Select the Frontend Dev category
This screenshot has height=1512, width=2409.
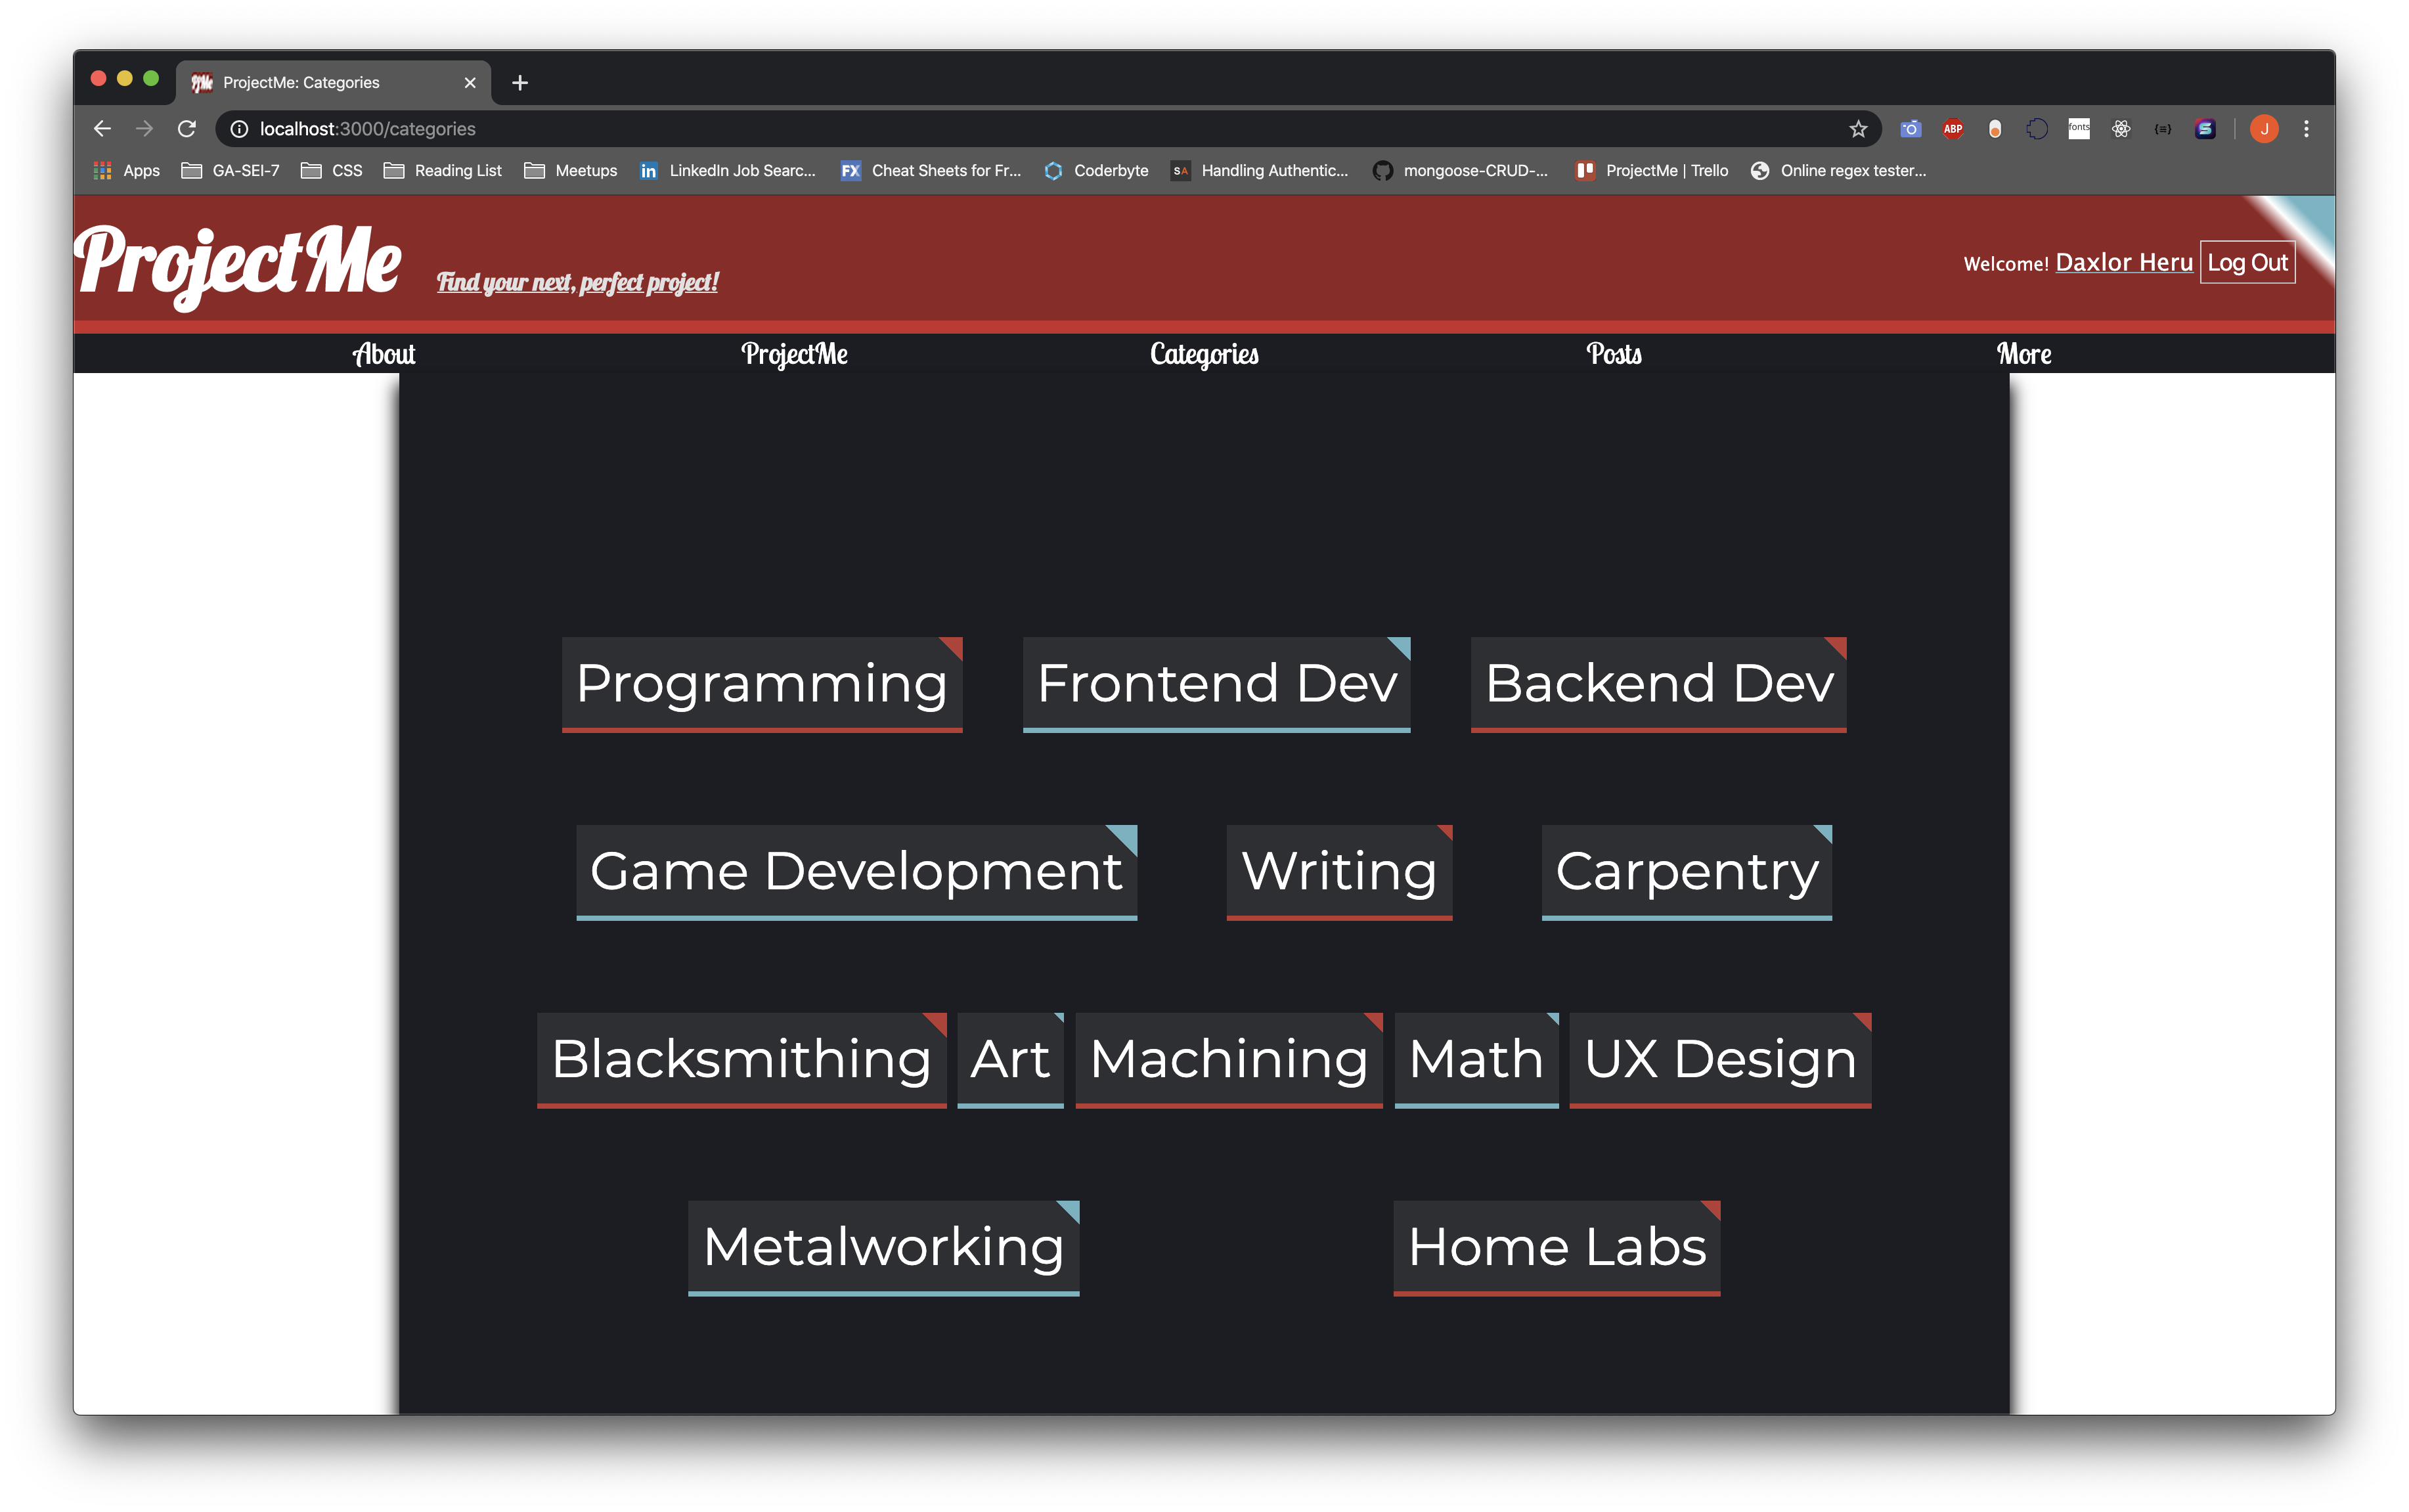pos(1216,684)
